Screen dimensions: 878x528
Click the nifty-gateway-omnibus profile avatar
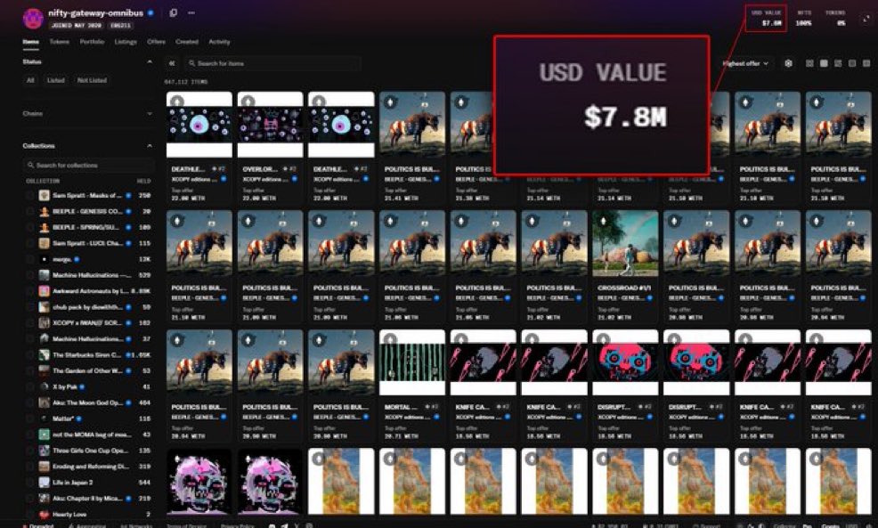(x=33, y=19)
